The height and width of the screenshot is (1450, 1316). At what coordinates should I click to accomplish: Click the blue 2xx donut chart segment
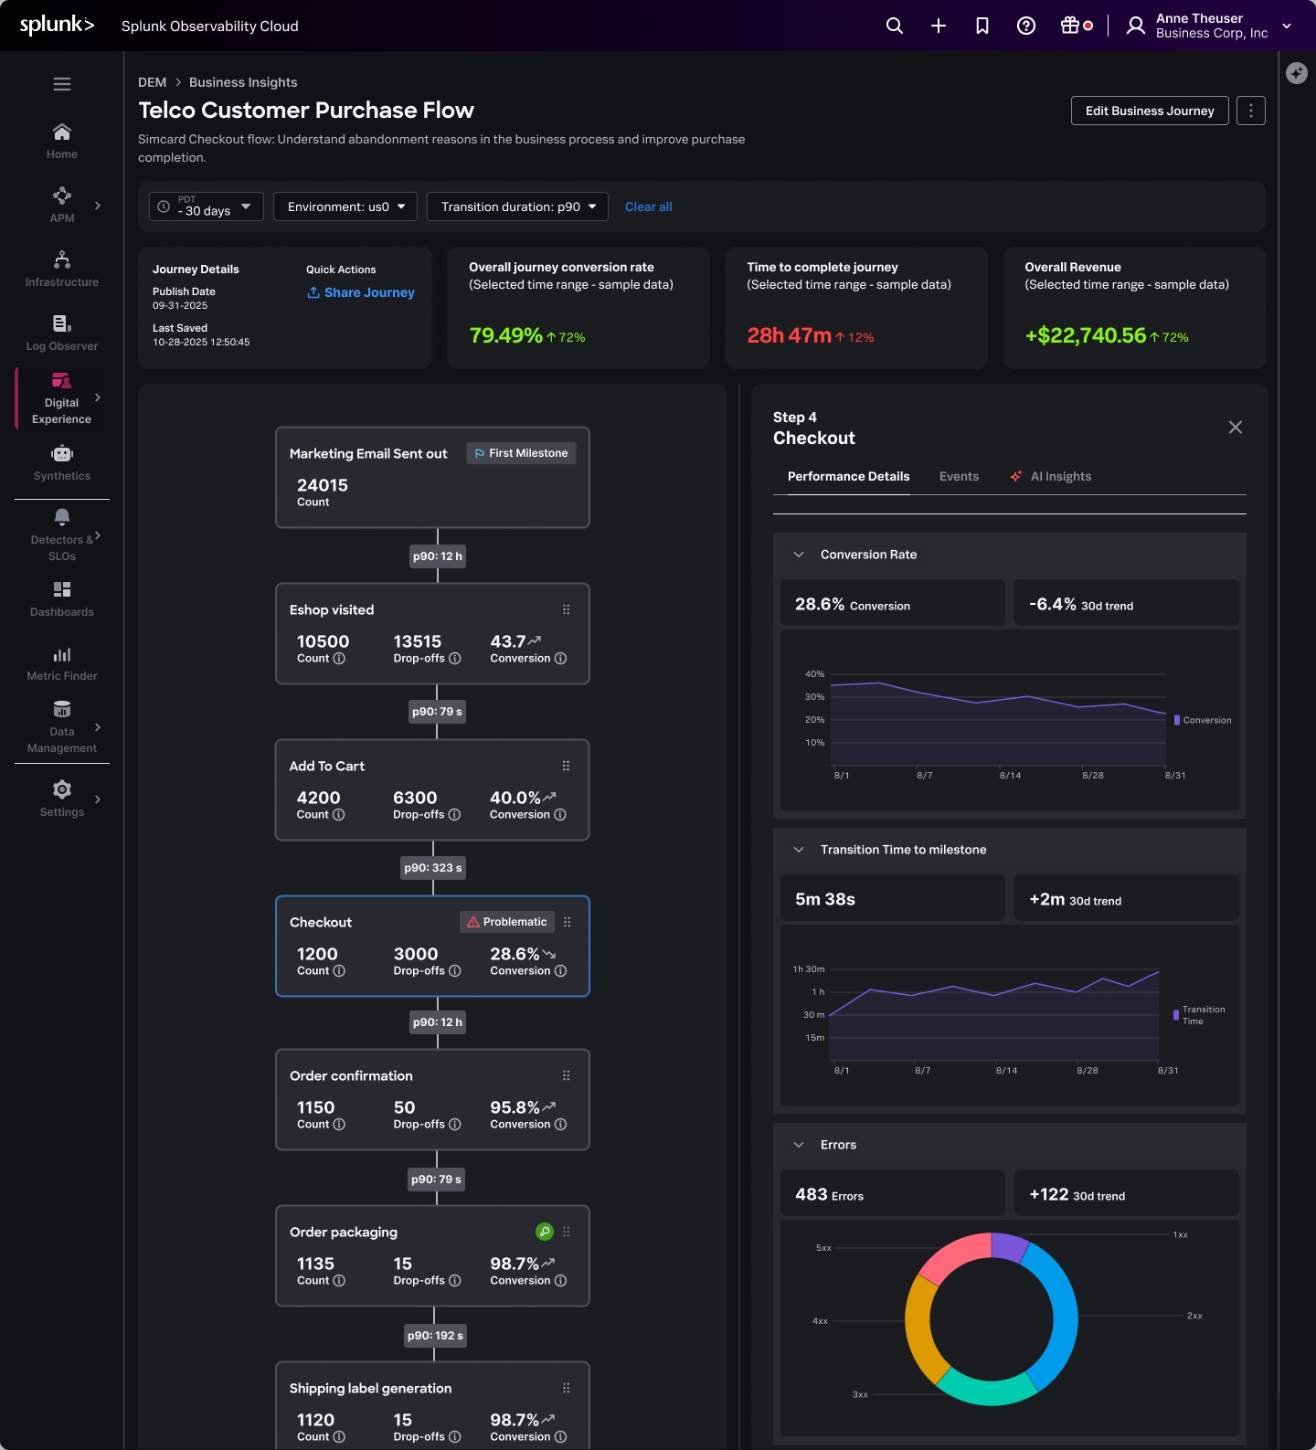1062,1316
